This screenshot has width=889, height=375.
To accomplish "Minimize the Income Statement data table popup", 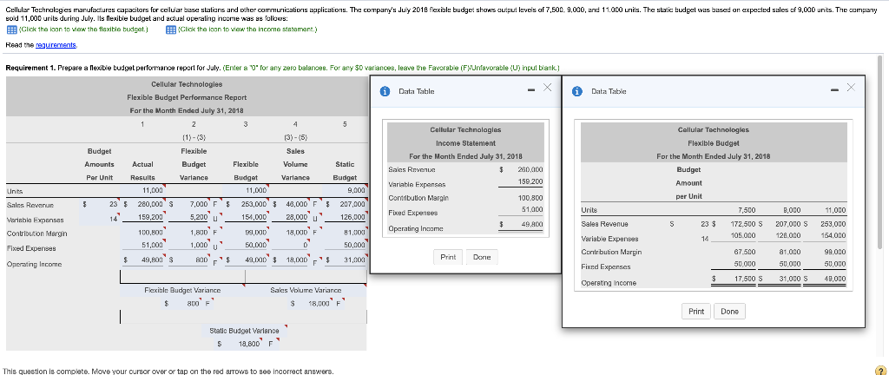I will (x=531, y=89).
